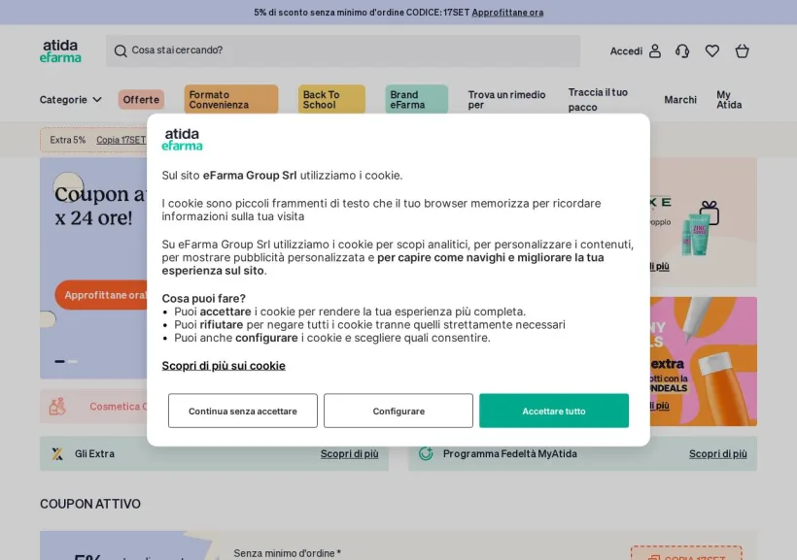Open the Brand eFarma menu item
This screenshot has width=797, height=560.
pos(416,100)
